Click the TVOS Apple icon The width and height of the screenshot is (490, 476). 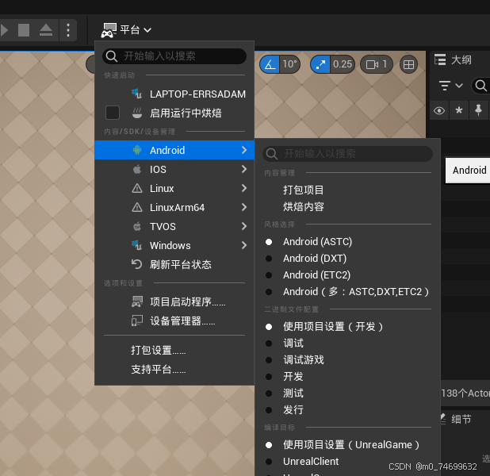pyautogui.click(x=137, y=226)
